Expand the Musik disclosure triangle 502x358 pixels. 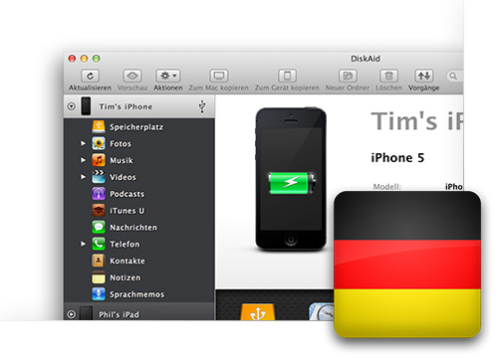pyautogui.click(x=83, y=160)
